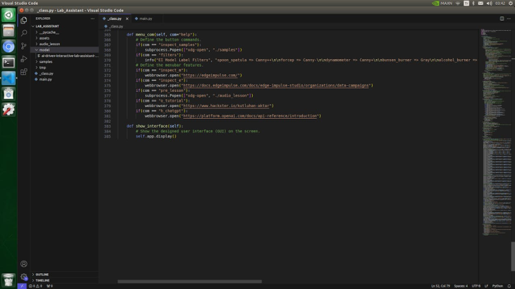This screenshot has height=289, width=515.
Task: Click the Accounts icon in activity bar
Action: tap(23, 264)
